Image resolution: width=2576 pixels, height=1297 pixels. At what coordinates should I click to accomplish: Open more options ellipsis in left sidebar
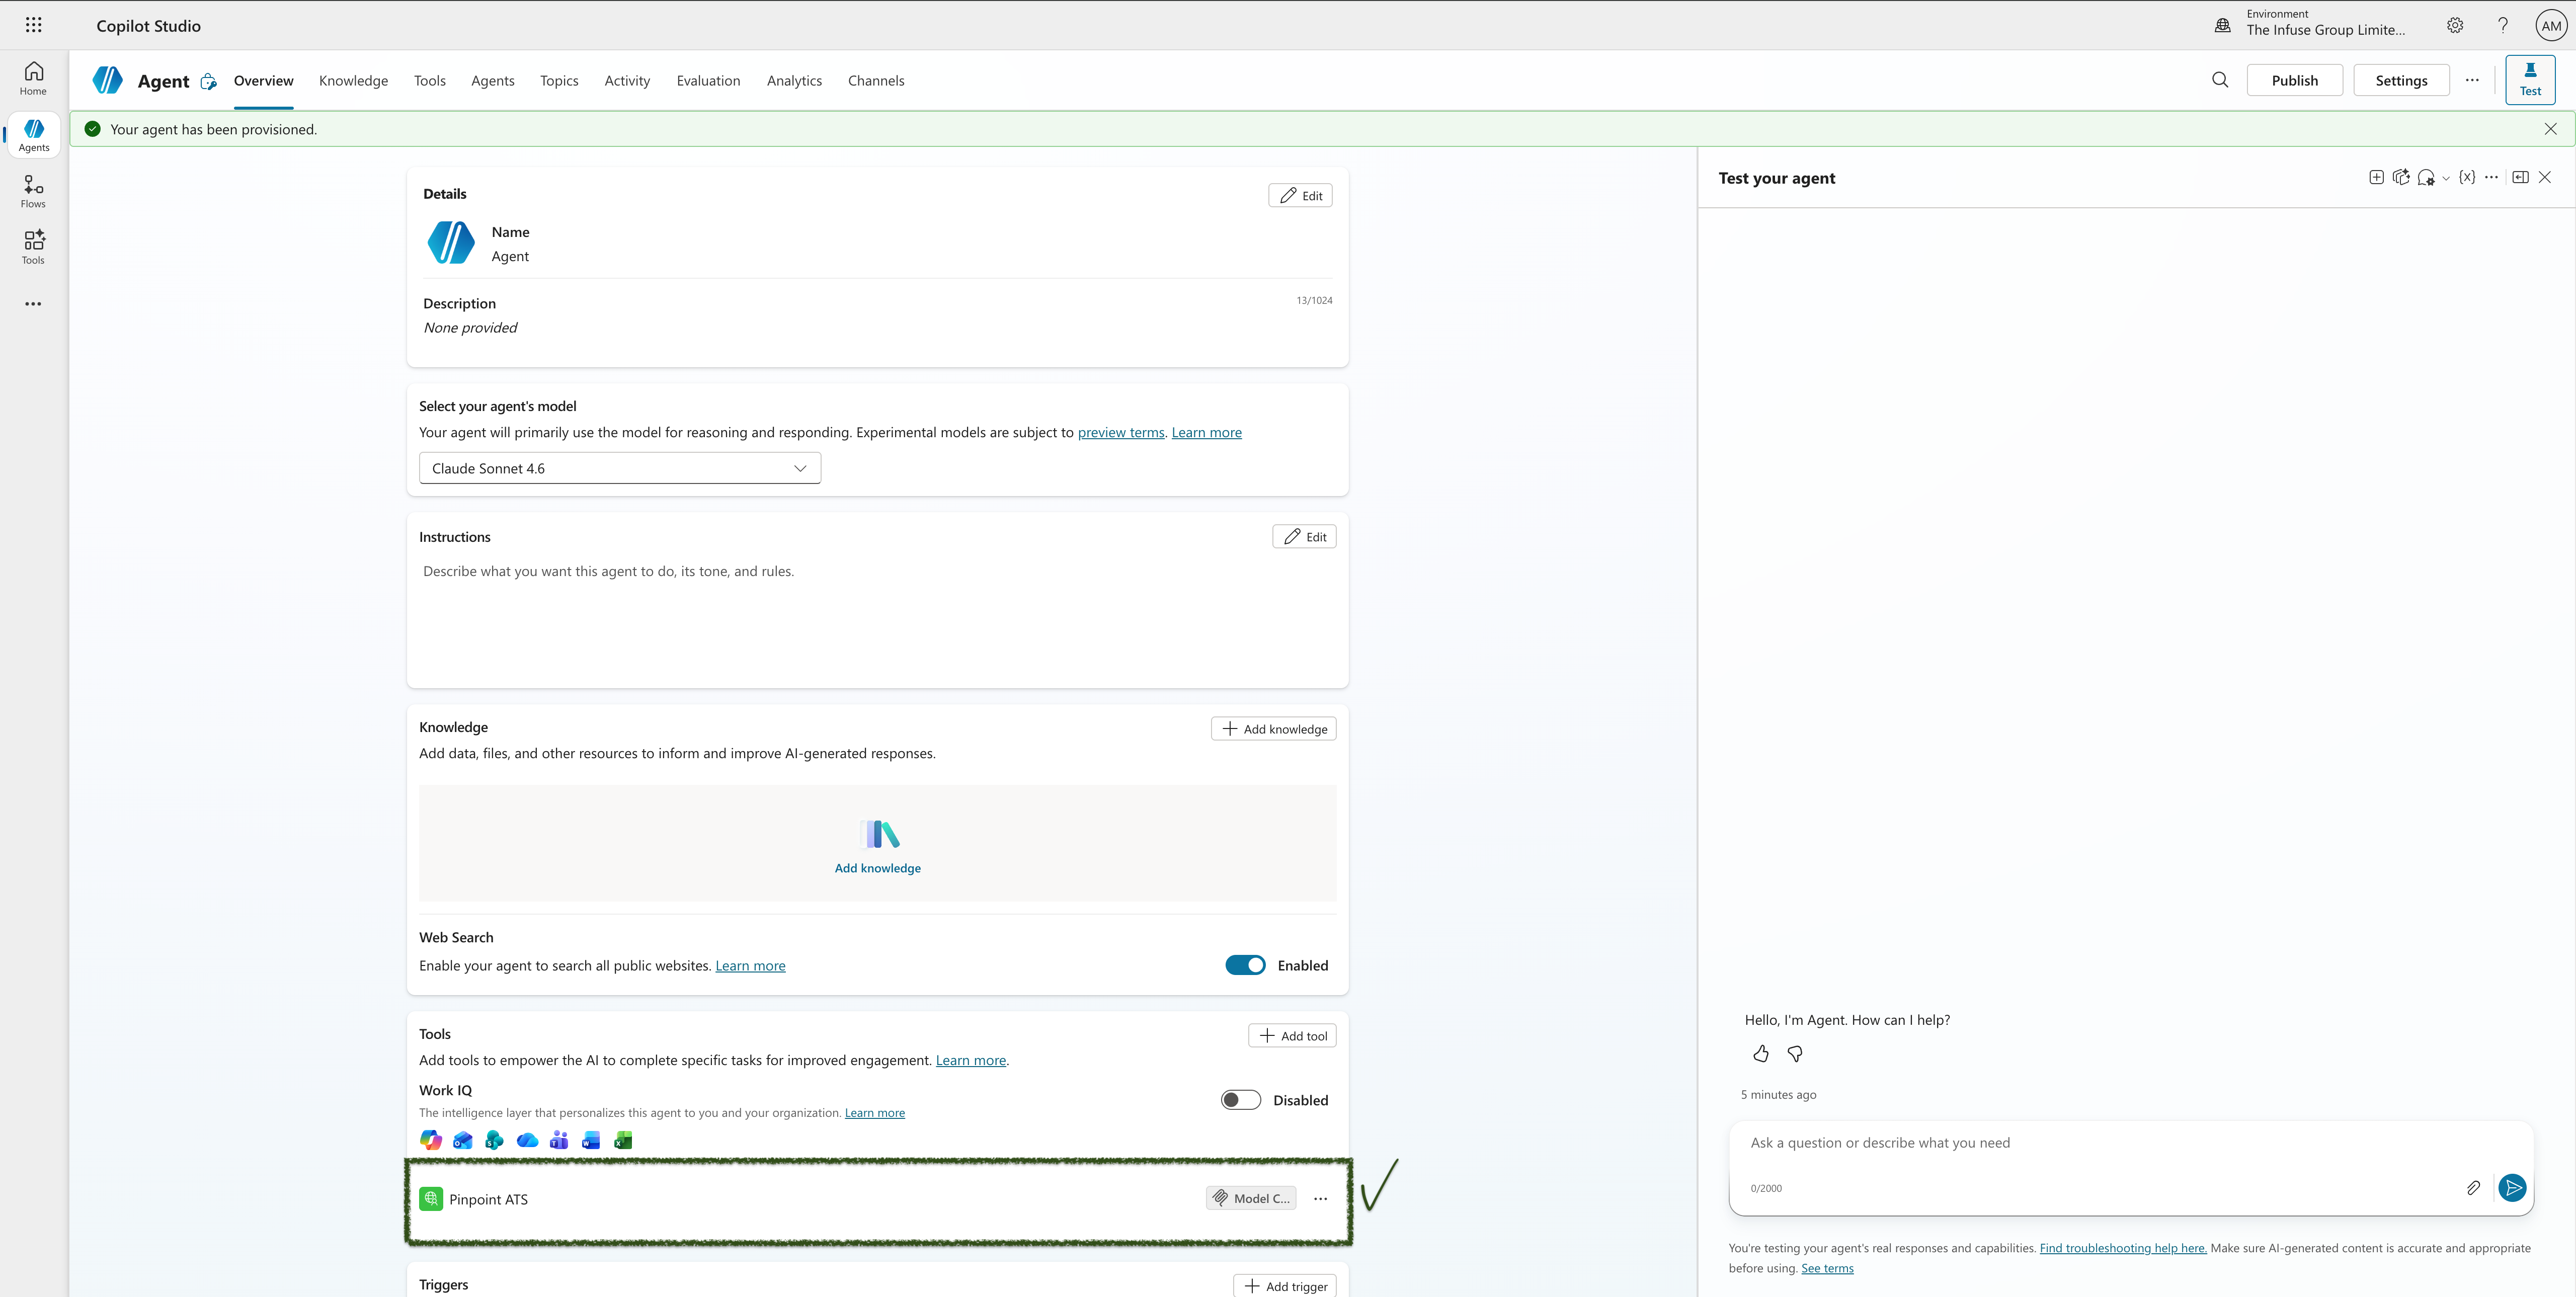[33, 304]
